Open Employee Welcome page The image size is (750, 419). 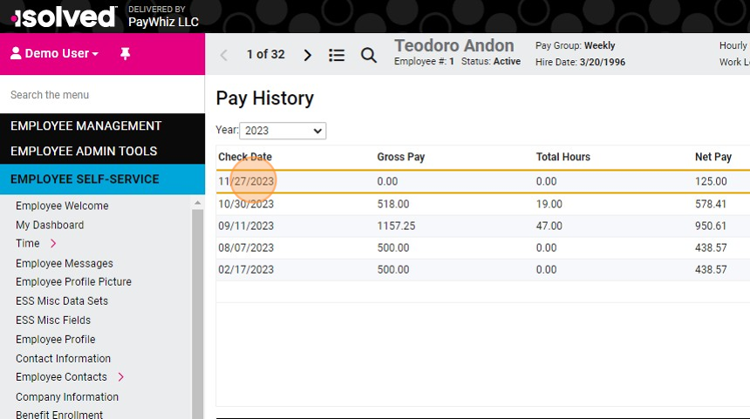click(62, 206)
